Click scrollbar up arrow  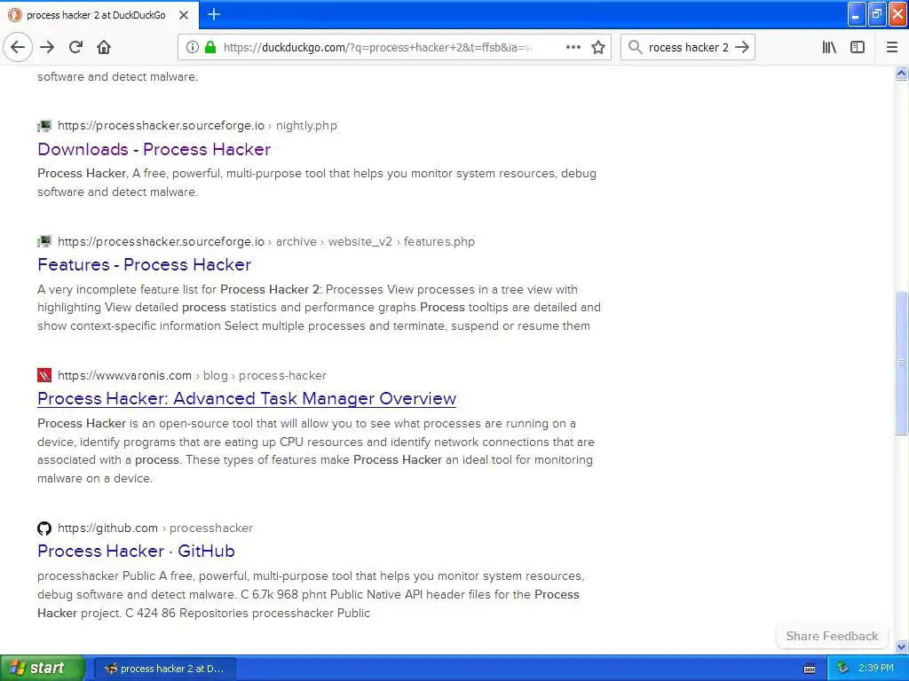(901, 73)
